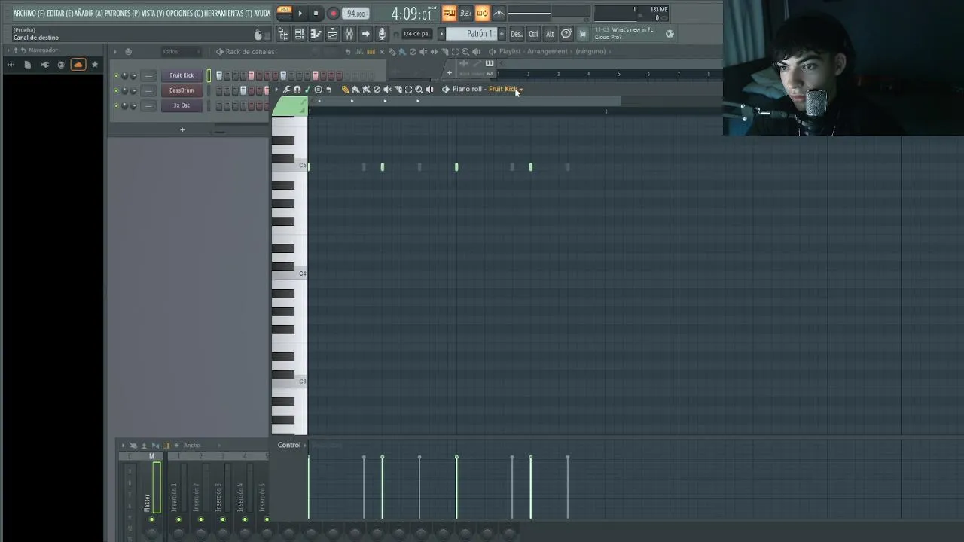
Task: Select the BassDrum channel button
Action: click(x=182, y=90)
